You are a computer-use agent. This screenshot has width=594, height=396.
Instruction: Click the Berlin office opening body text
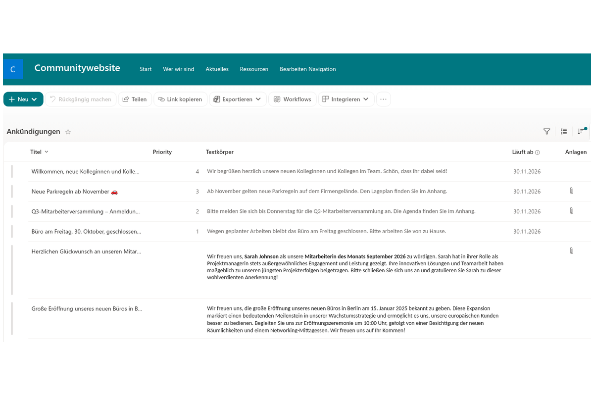point(352,319)
